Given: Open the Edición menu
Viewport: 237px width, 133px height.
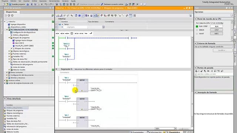Looking at the screenshot, I should (13, 1).
